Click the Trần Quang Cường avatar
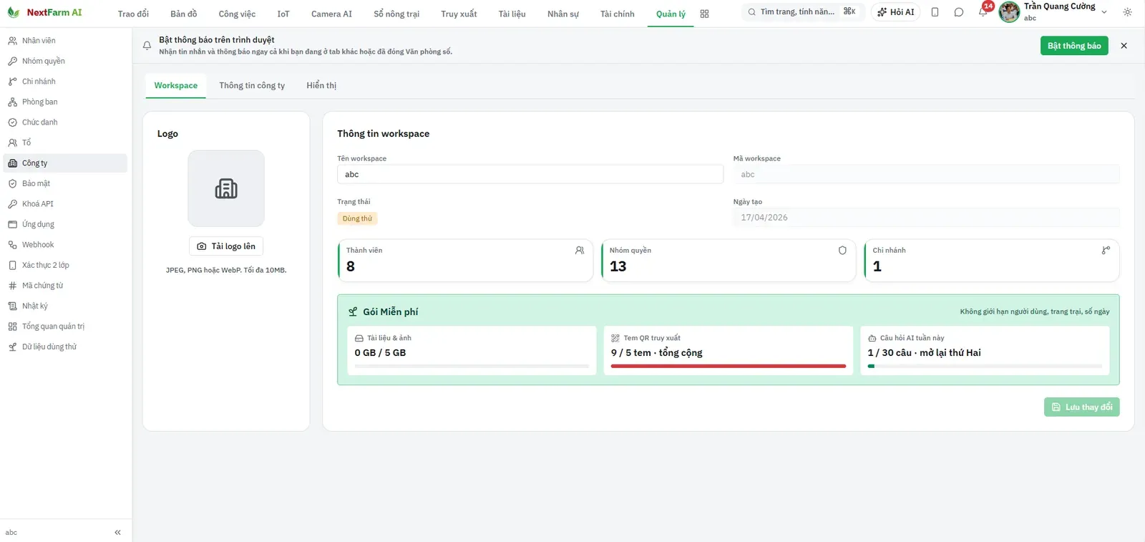Image resolution: width=1145 pixels, height=542 pixels. tap(1009, 12)
